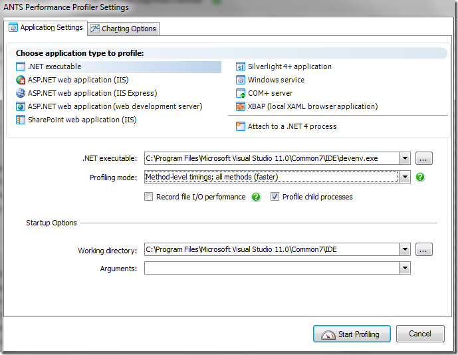Select COM+ server option
The image size is (458, 355).
coord(264,93)
